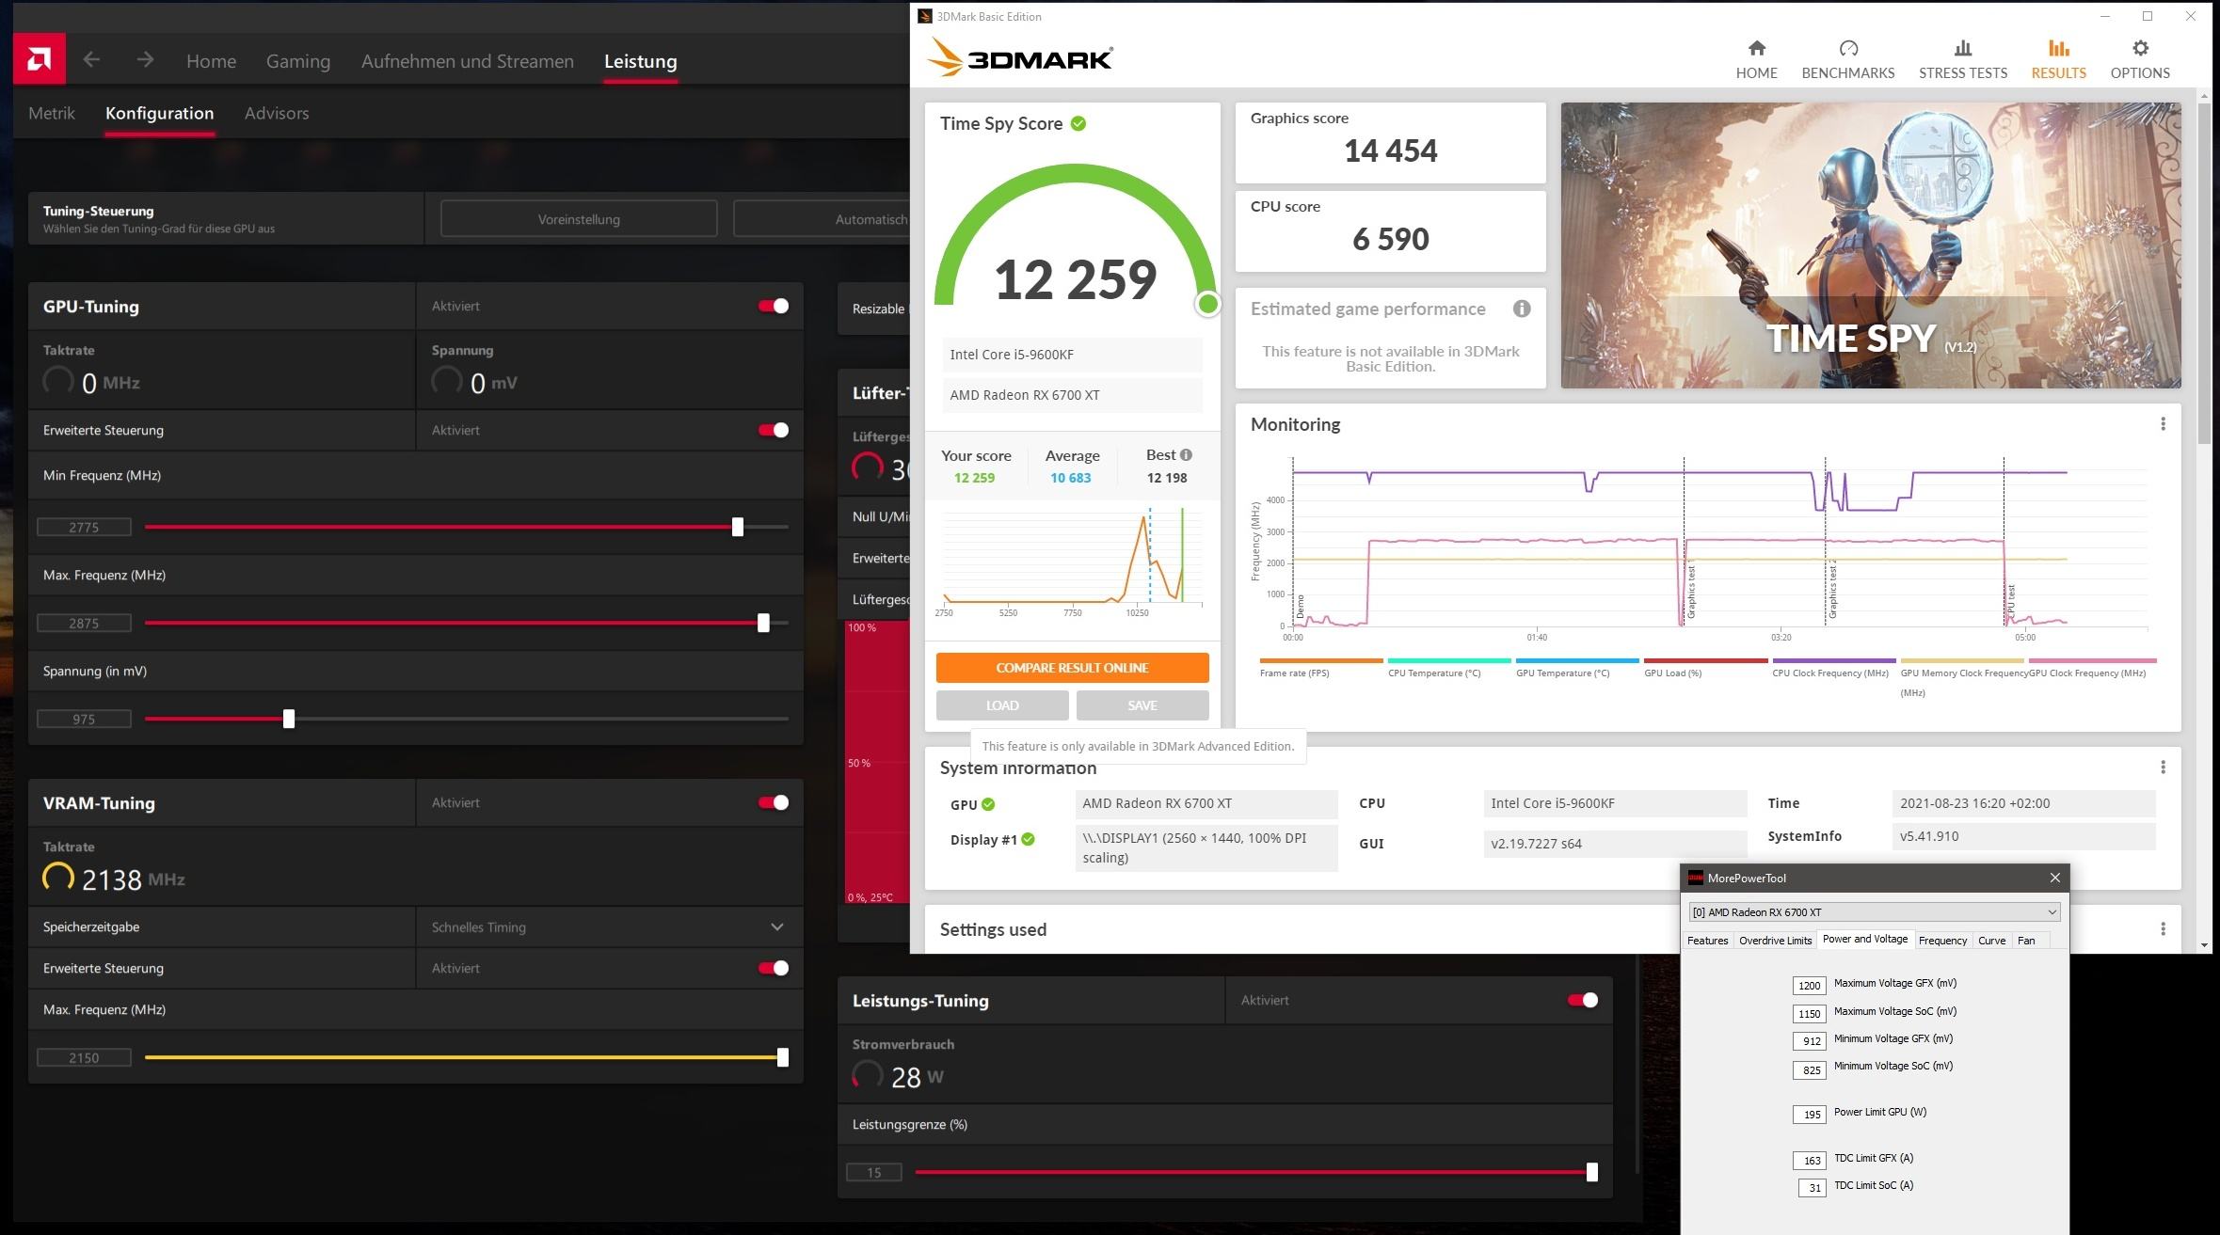The height and width of the screenshot is (1235, 2220).
Task: Adjust Spannung (in mV) slider handle
Action: [289, 719]
